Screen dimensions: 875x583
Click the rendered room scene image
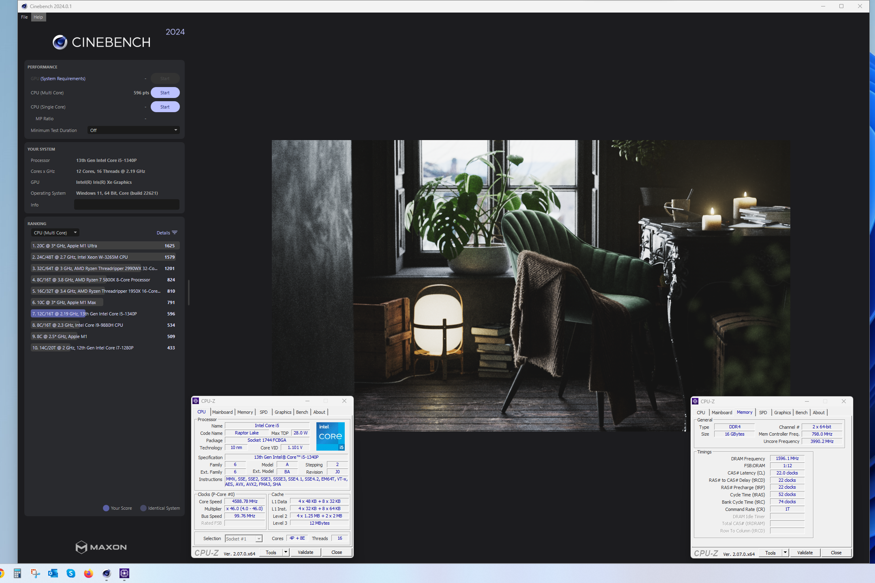[531, 285]
